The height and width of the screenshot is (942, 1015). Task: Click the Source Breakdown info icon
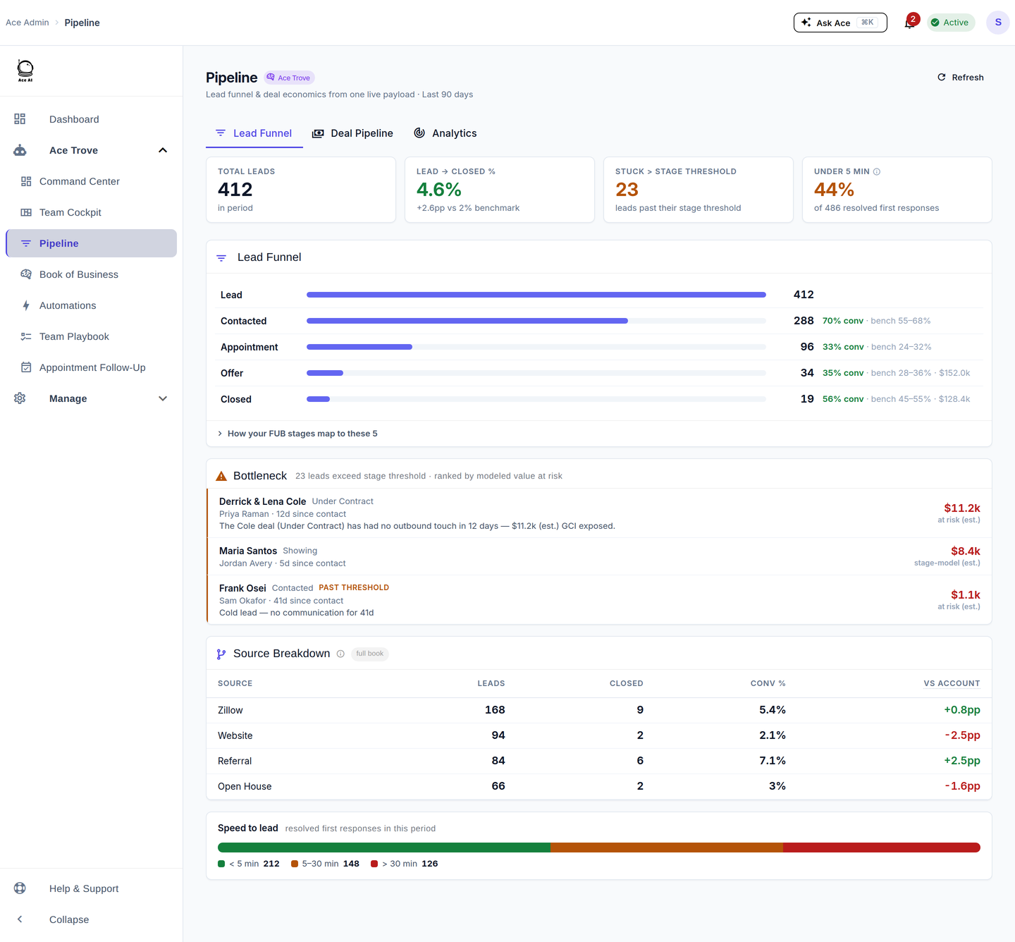(340, 654)
